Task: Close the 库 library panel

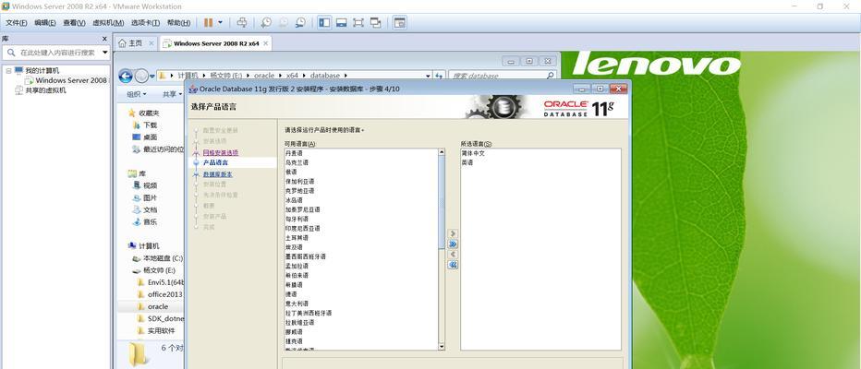Action: tap(105, 39)
